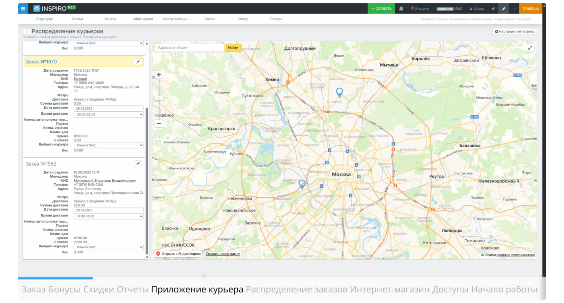This screenshot has width=564, height=303.
Task: Click phone number +7 (976) 543-2100
Action: [x=88, y=185]
